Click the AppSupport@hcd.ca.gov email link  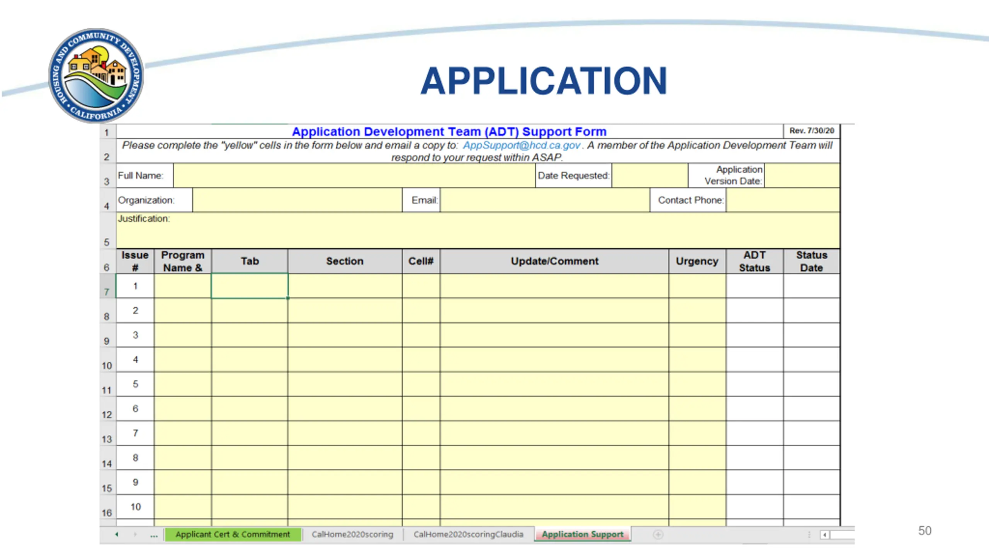tap(522, 145)
